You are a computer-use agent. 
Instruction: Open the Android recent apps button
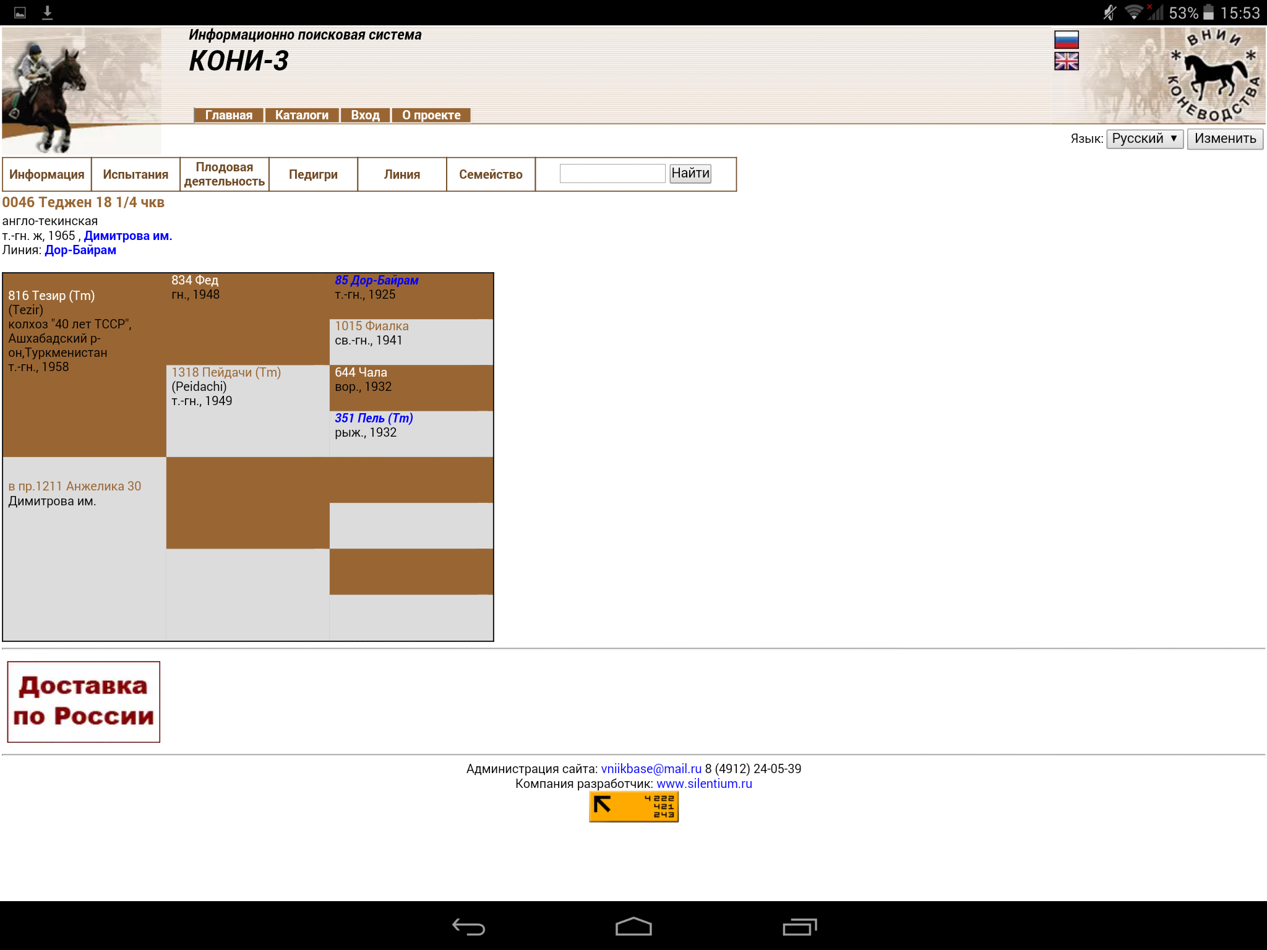[x=799, y=926]
